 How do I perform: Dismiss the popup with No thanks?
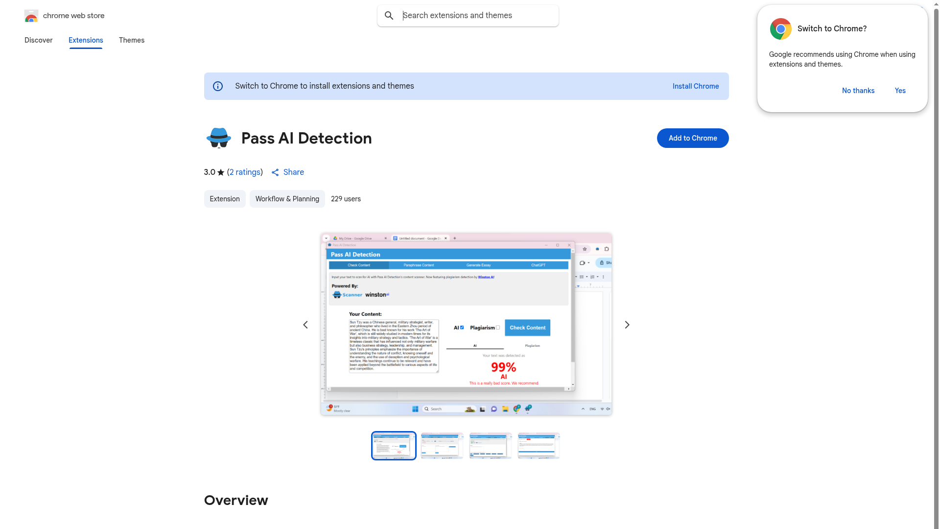click(x=858, y=91)
